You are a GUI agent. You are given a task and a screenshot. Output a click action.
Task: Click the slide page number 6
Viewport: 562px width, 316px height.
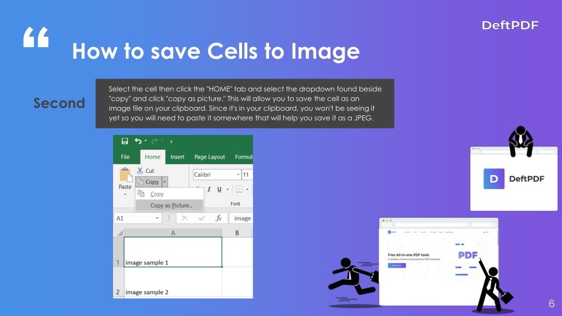pyautogui.click(x=552, y=303)
